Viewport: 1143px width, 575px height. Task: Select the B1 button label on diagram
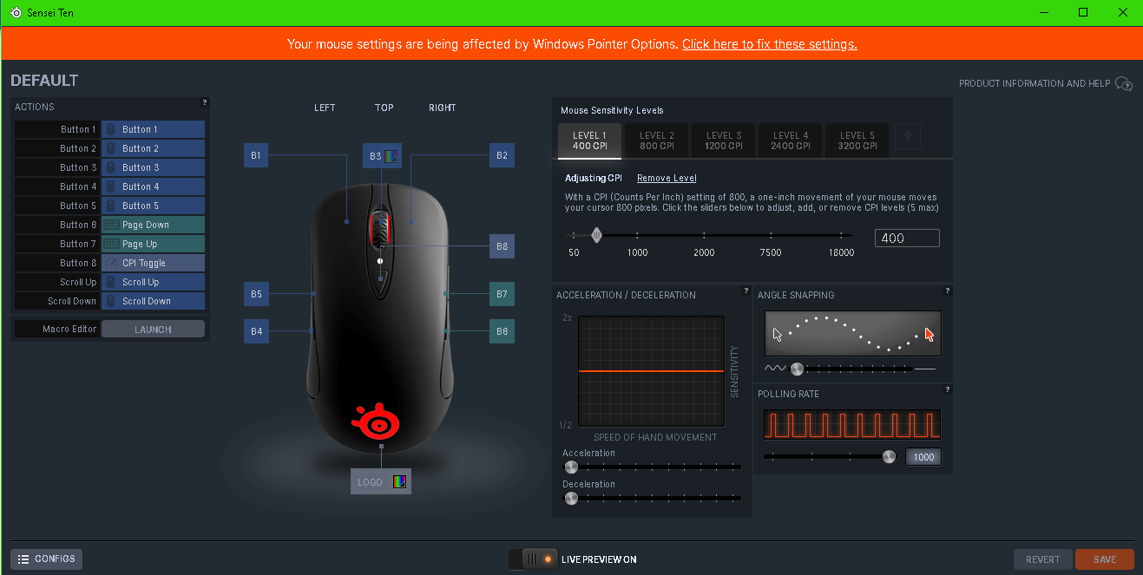(x=256, y=156)
